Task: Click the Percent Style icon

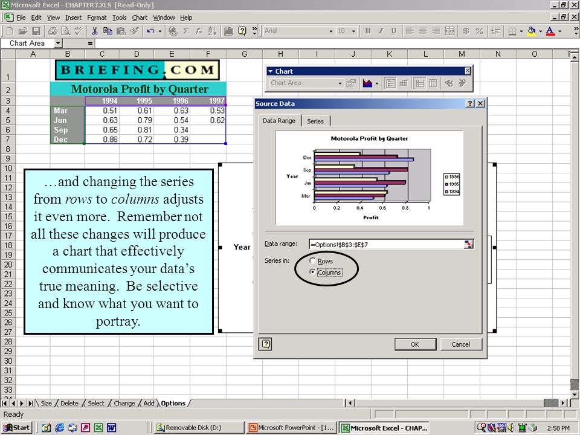Action: click(479, 31)
